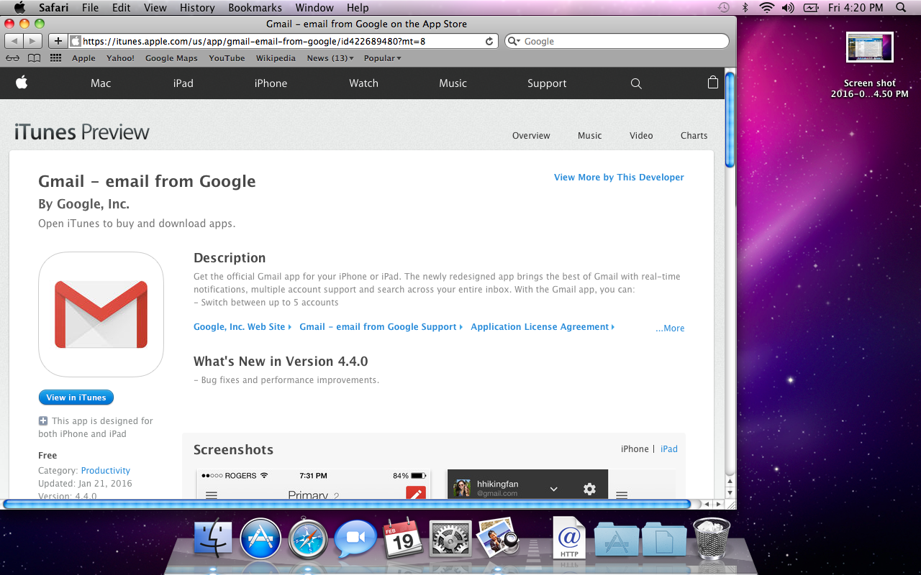Open Spotlight search in menu bar
921x575 pixels.
[x=901, y=7]
